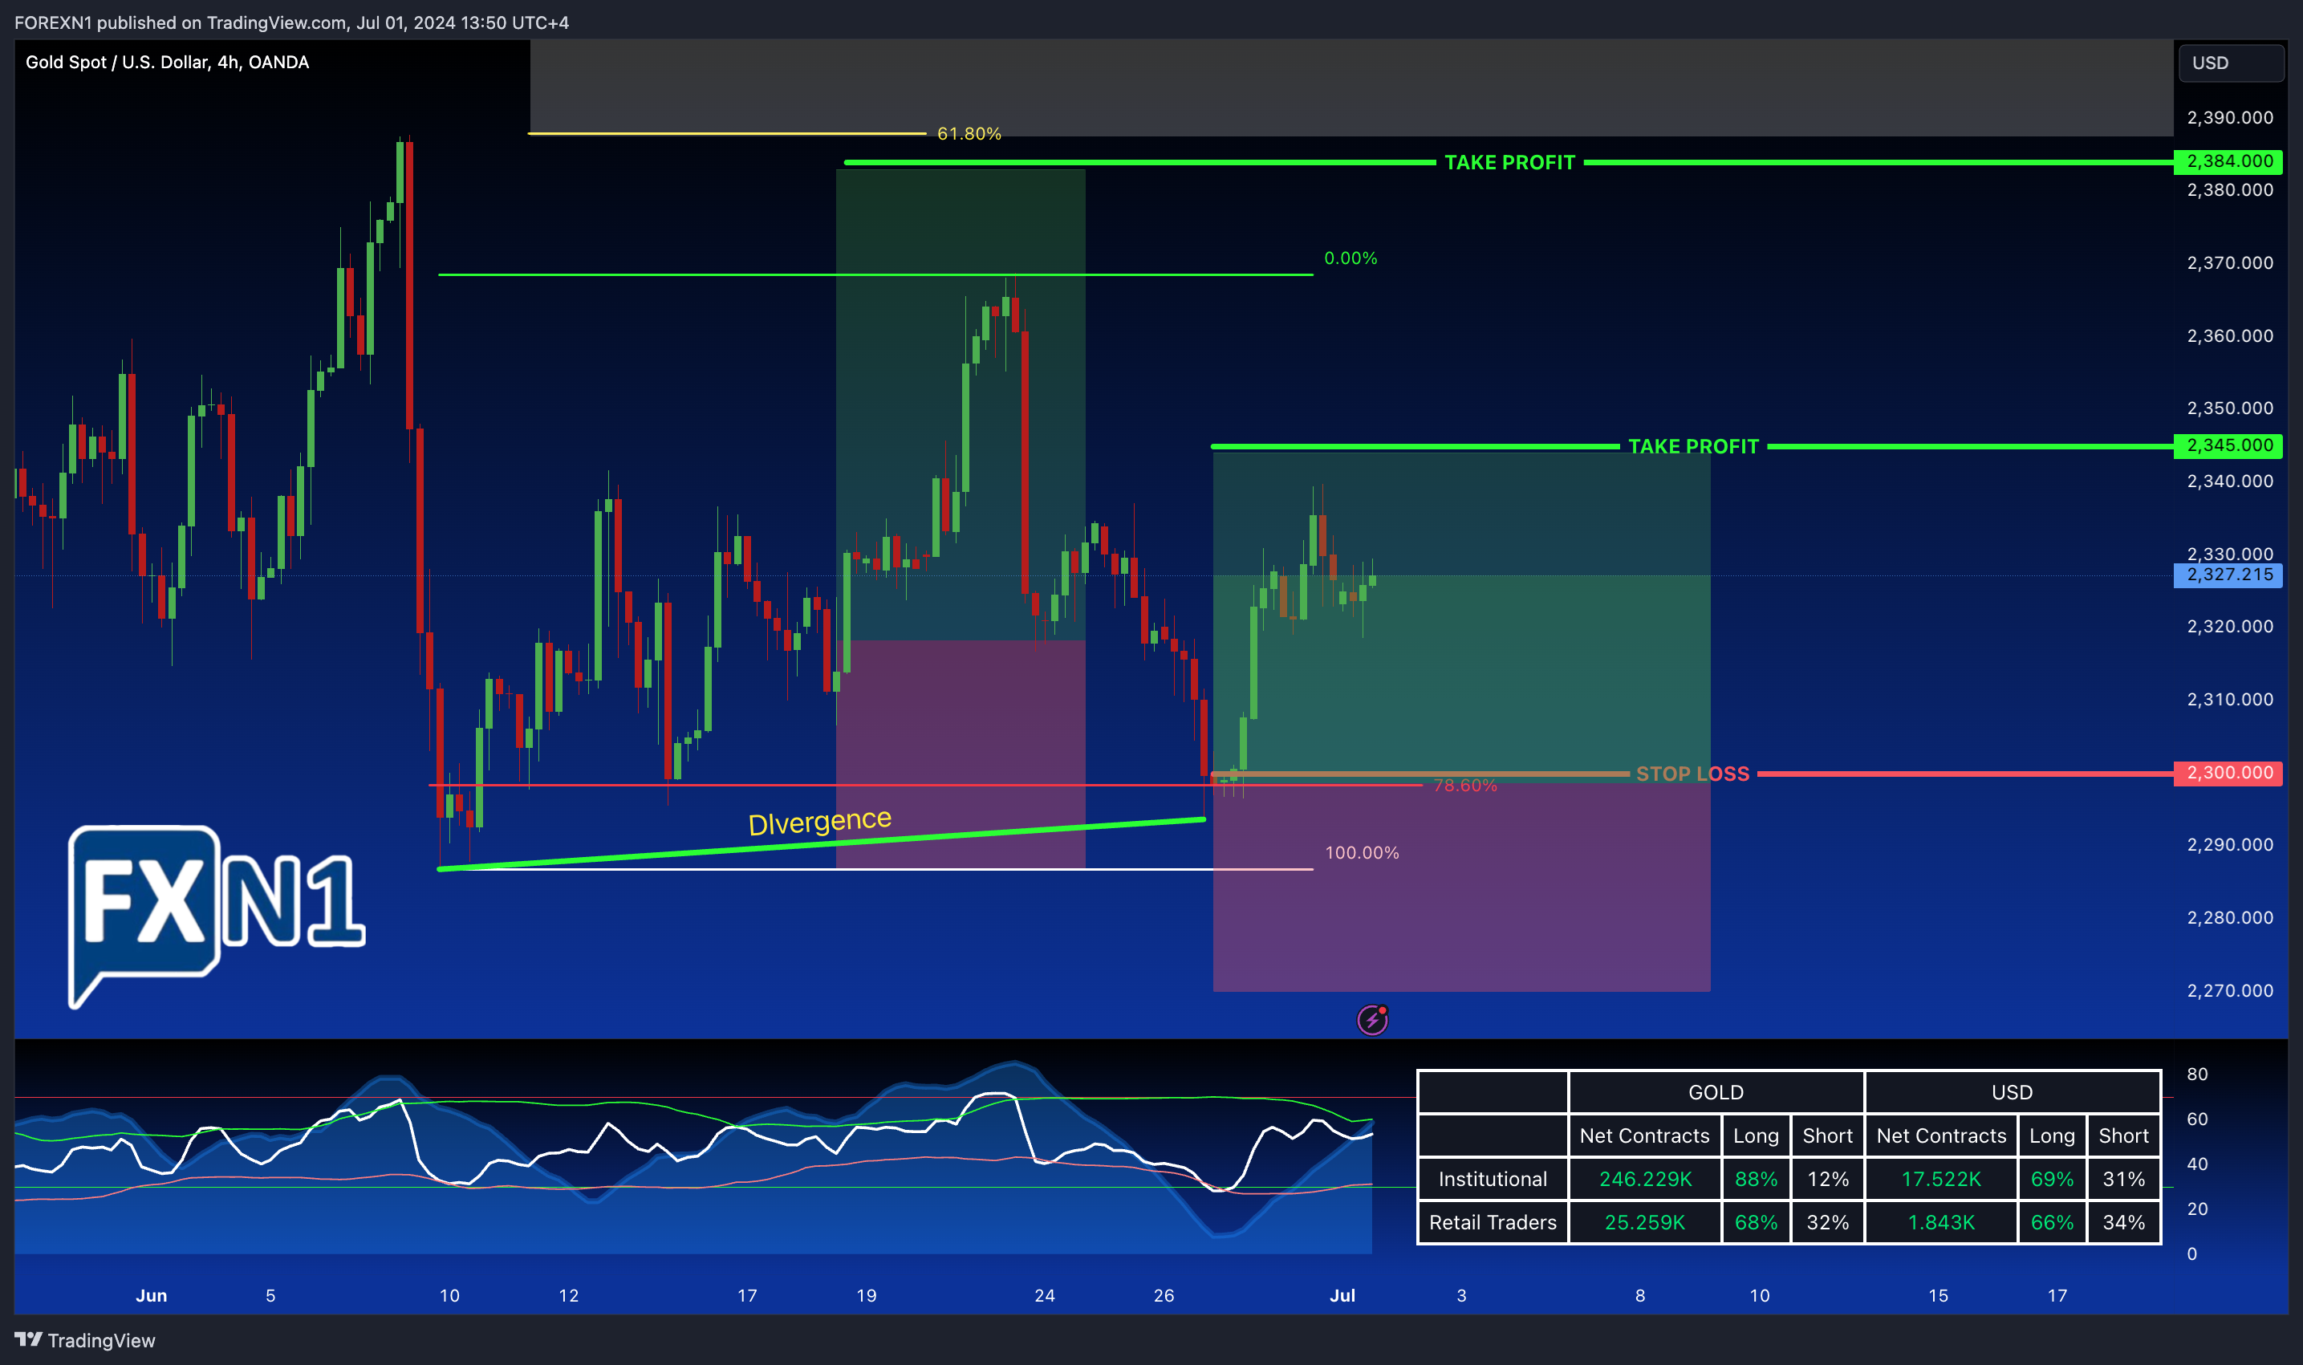Click the 34% retail USD short value
Image resolution: width=2303 pixels, height=1365 pixels.
[2122, 1222]
